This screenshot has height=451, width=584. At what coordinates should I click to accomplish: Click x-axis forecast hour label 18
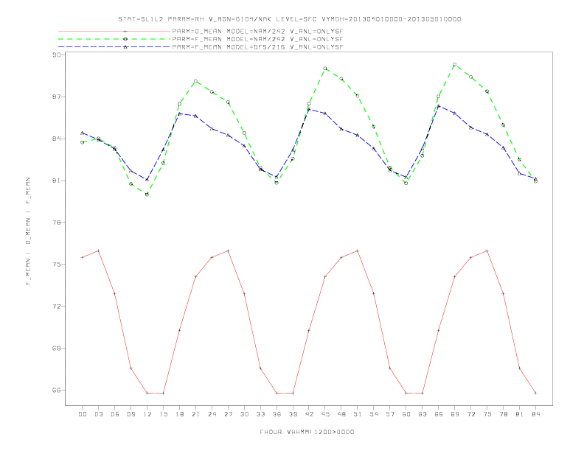(x=179, y=414)
